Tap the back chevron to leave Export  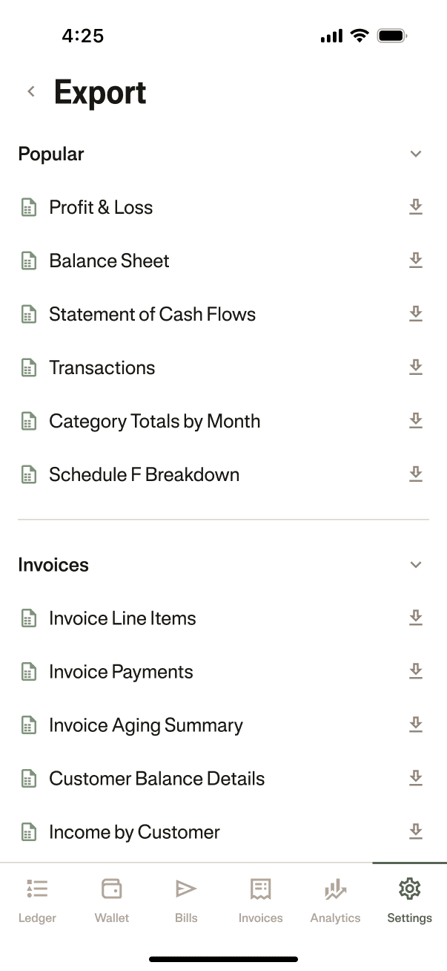(x=31, y=91)
